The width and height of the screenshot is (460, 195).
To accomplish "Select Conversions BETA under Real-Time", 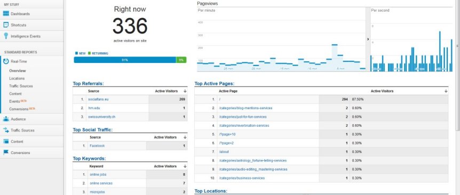I will (22, 109).
